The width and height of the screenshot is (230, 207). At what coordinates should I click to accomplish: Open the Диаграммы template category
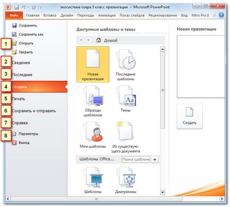pyautogui.click(x=126, y=180)
